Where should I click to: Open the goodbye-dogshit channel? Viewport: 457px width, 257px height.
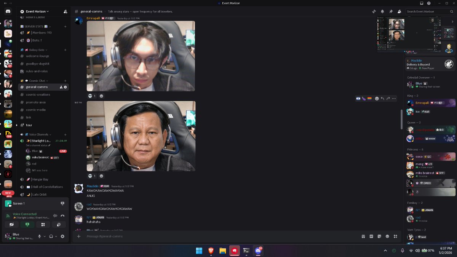(43, 64)
